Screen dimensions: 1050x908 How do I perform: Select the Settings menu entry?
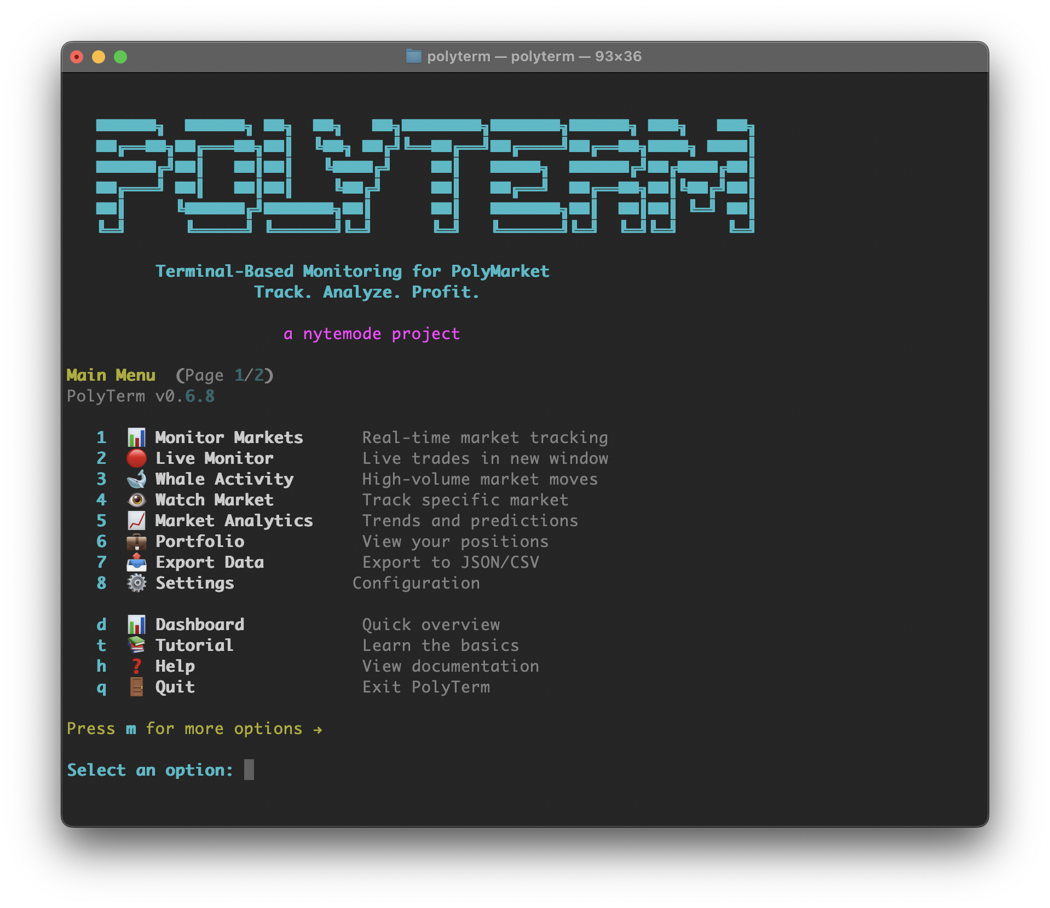click(195, 583)
